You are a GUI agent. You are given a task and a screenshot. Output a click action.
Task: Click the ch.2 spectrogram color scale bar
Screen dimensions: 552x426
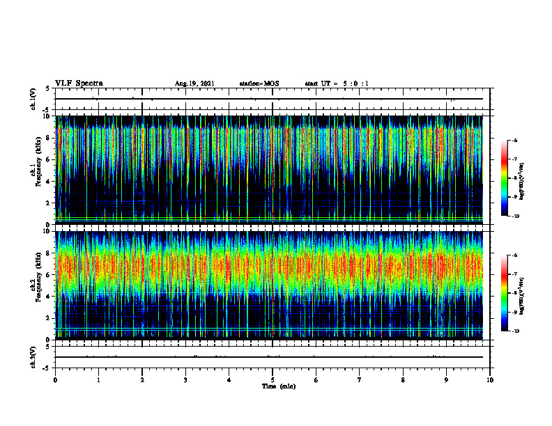coord(505,293)
